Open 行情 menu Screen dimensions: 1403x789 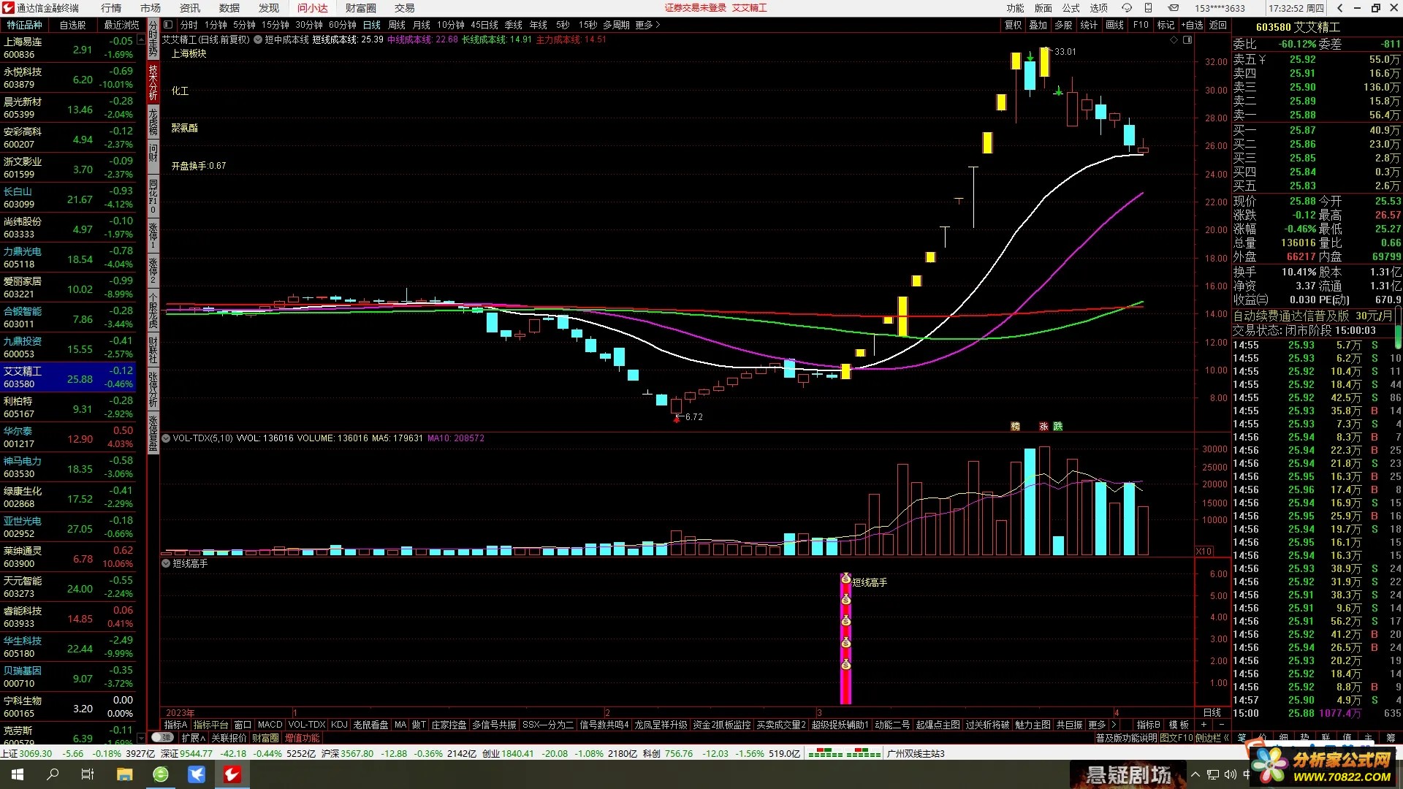point(111,8)
